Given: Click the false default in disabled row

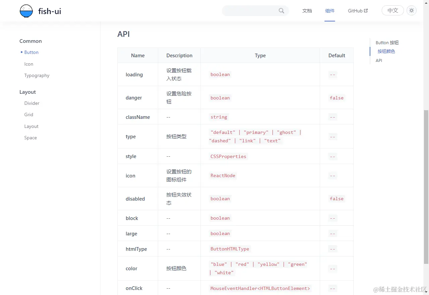Looking at the screenshot, I should tap(336, 199).
